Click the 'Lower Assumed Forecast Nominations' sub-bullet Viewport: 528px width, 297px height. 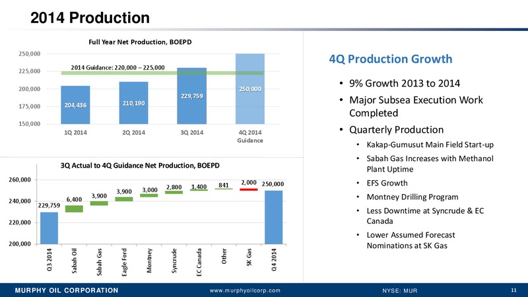point(411,240)
